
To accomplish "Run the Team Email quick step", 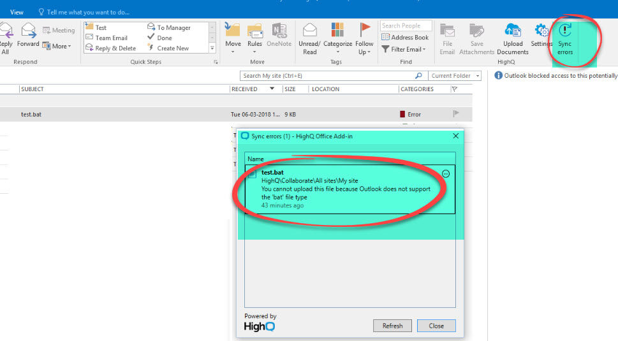I will click(107, 38).
